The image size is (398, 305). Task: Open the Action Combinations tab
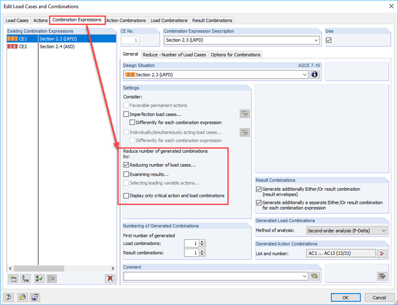(126, 20)
